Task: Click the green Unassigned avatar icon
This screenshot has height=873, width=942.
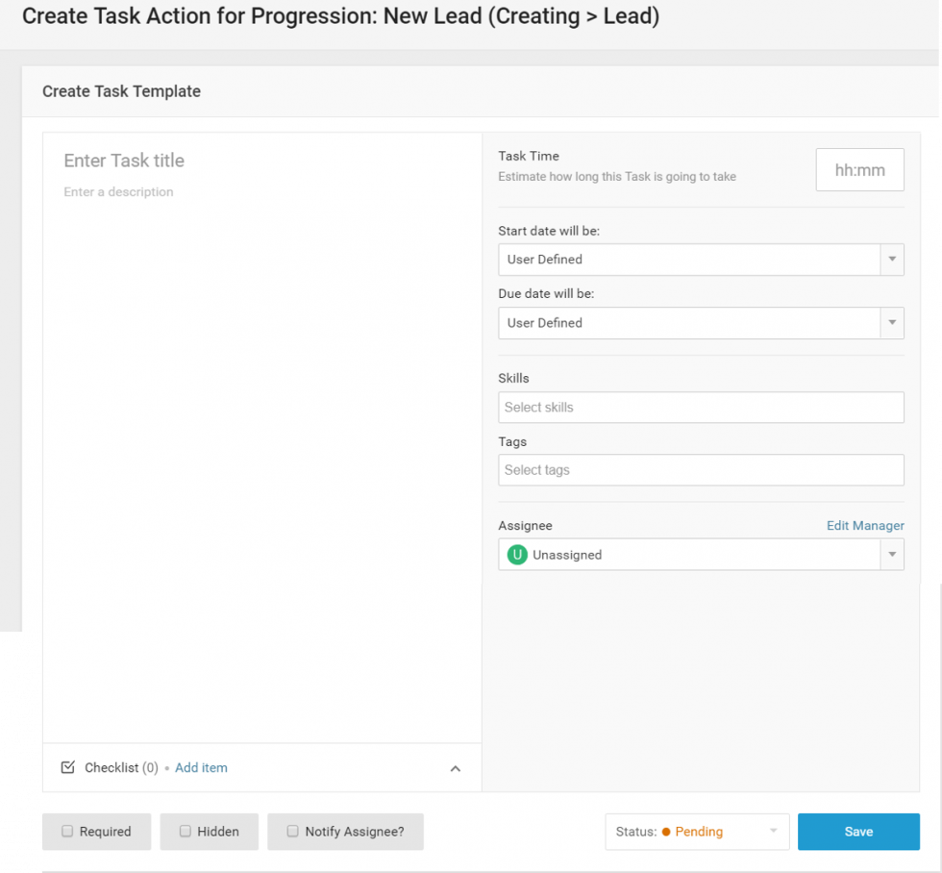Action: click(x=518, y=555)
